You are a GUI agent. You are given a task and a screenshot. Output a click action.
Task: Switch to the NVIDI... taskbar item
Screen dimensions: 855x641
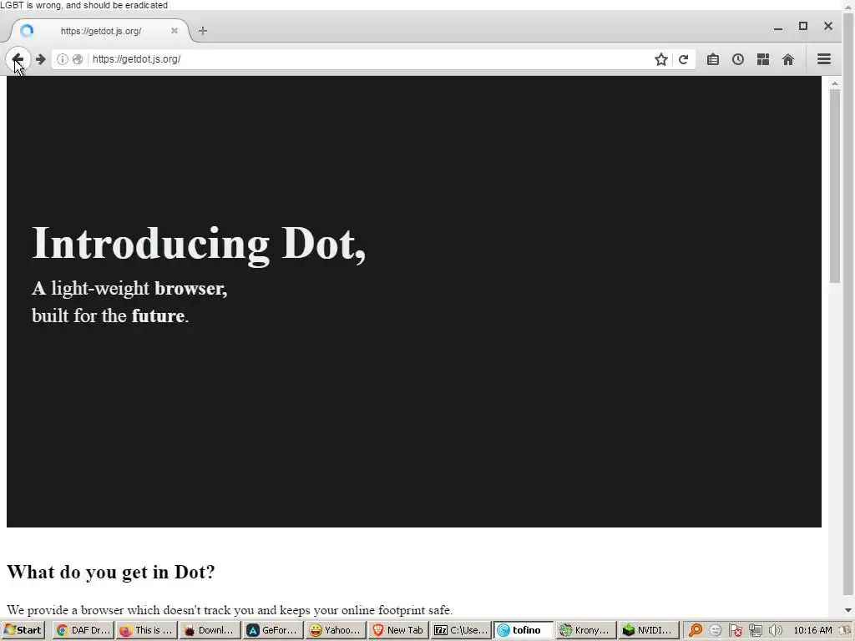pyautogui.click(x=650, y=630)
